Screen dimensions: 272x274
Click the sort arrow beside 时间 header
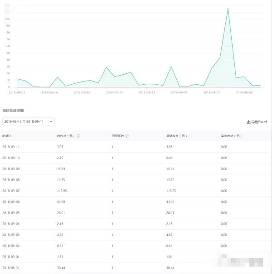point(10,136)
